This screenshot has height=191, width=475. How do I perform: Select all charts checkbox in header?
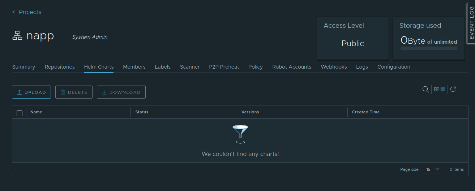point(20,113)
